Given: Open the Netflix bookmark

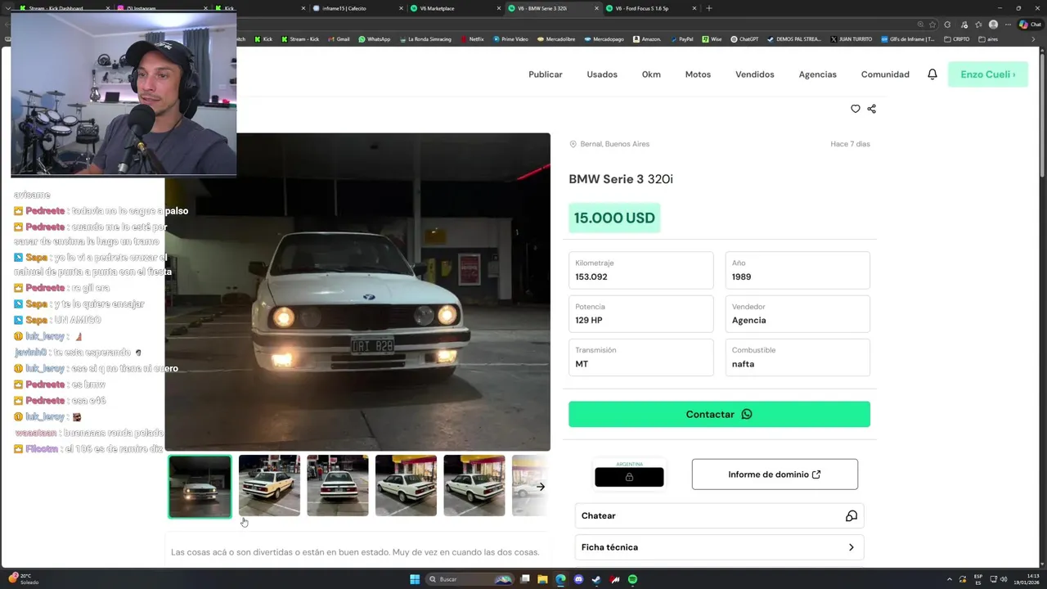Looking at the screenshot, I should (x=472, y=39).
